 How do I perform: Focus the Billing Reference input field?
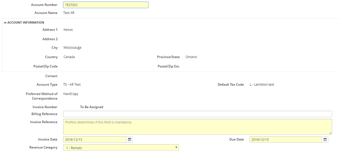[x=197, y=114]
